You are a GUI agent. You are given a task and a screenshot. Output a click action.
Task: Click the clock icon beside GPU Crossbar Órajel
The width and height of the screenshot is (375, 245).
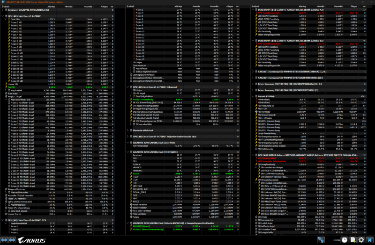pyautogui.click(x=256, y=229)
